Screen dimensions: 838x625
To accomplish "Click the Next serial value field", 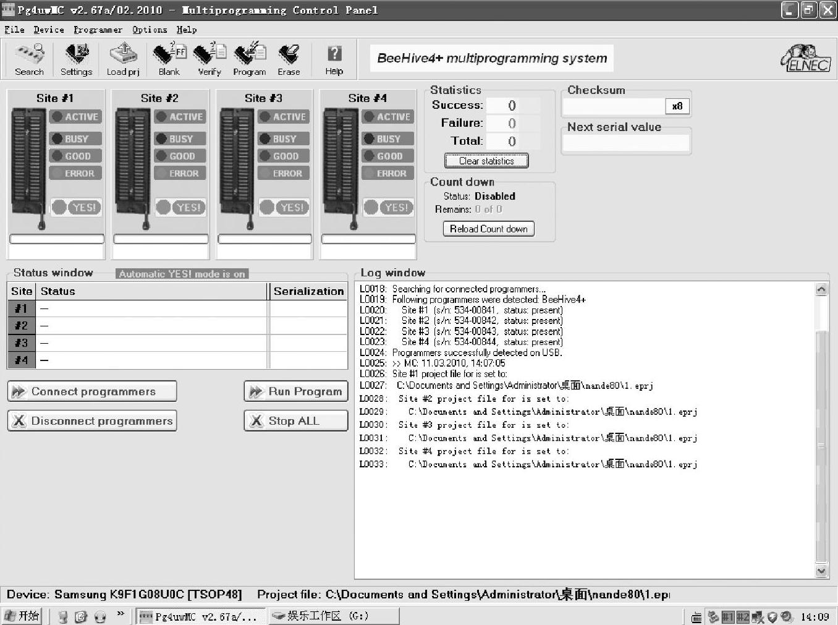I will [x=626, y=143].
